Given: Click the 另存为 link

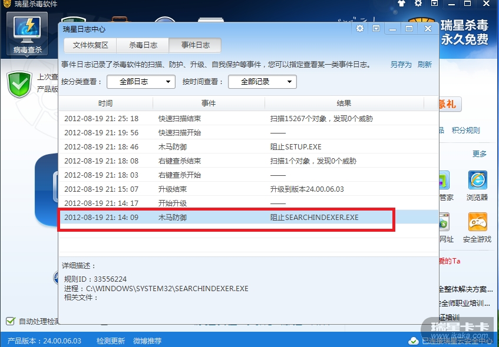Looking at the screenshot, I should tap(401, 65).
